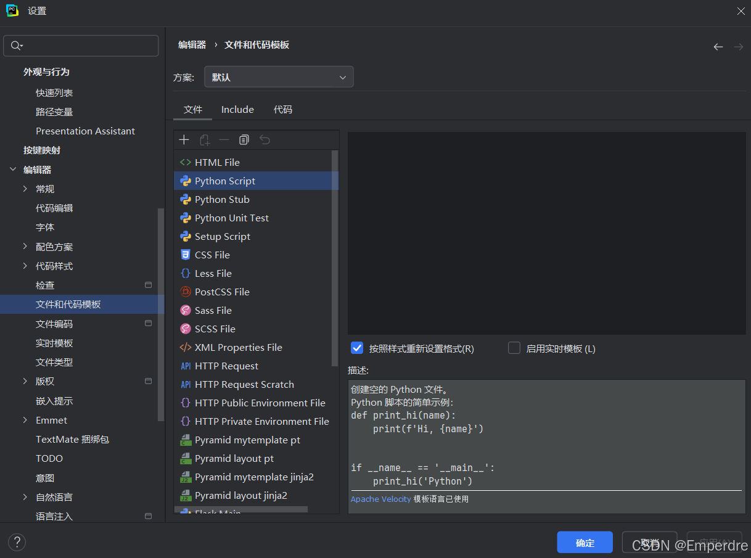Open help via the question mark icon
Viewport: 751px width, 558px height.
(17, 542)
